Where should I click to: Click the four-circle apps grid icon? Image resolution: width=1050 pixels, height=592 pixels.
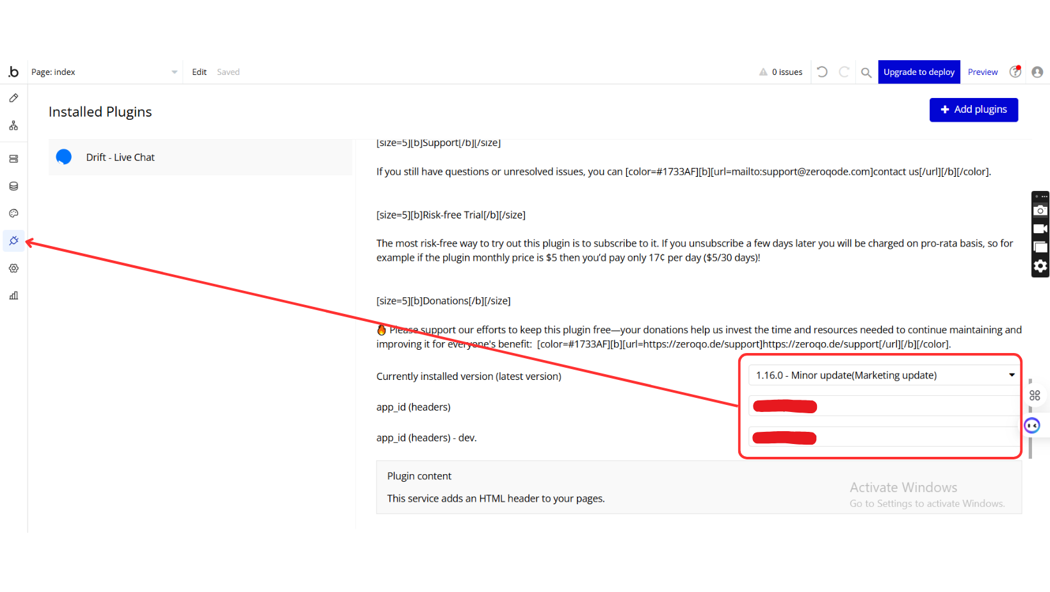click(x=1035, y=396)
